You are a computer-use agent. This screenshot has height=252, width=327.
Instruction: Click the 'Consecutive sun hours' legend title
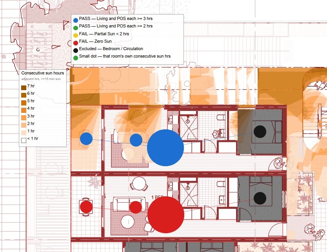tap(43, 73)
